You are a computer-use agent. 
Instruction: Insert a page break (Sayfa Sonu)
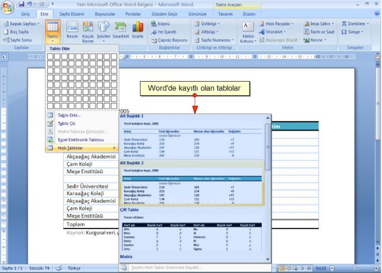(x=18, y=40)
